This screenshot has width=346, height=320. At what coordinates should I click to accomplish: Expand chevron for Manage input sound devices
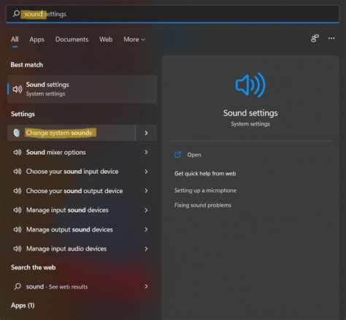[x=146, y=210]
